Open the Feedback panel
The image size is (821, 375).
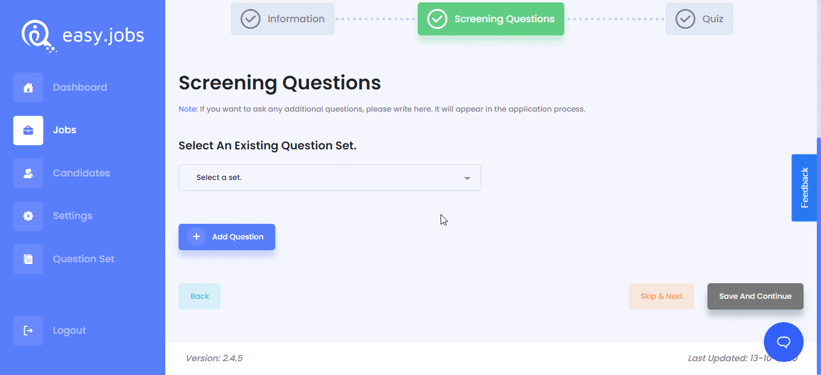tap(804, 187)
